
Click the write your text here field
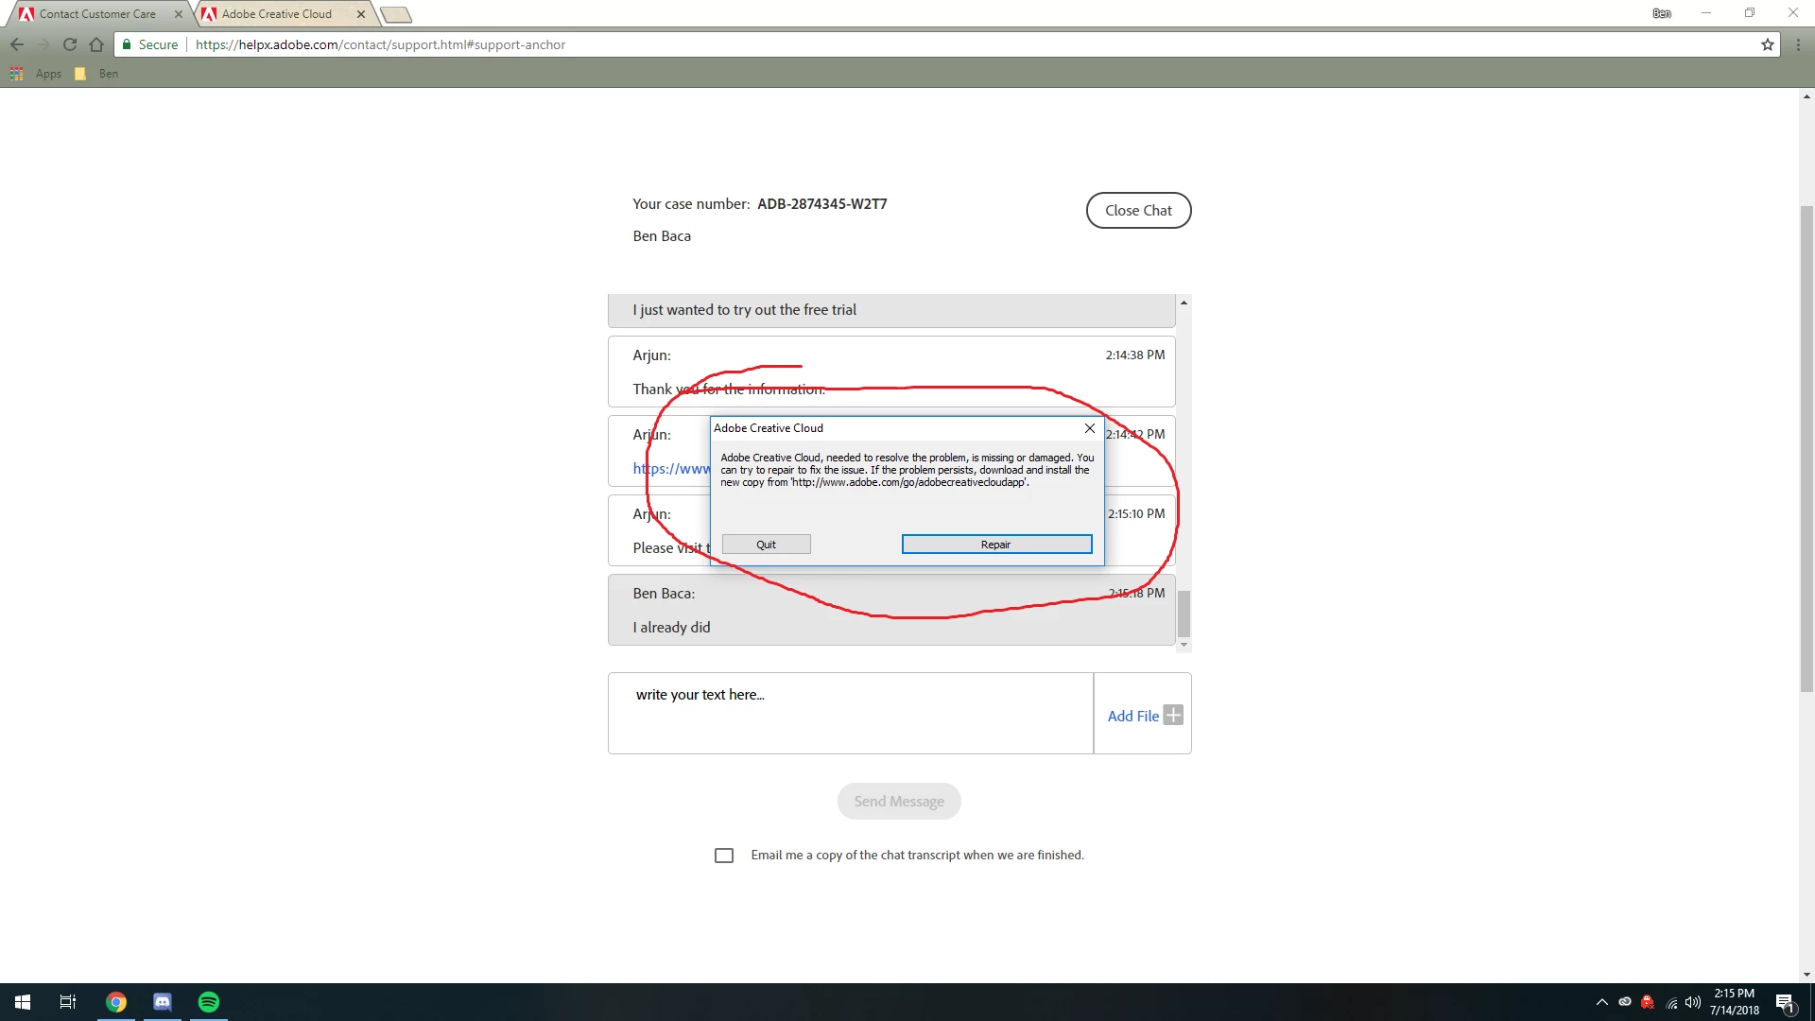pos(851,713)
